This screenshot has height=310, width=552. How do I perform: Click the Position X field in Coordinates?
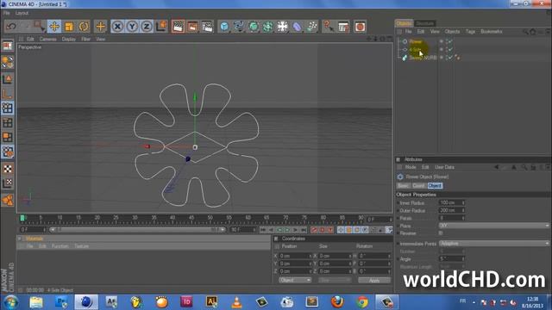click(x=294, y=256)
